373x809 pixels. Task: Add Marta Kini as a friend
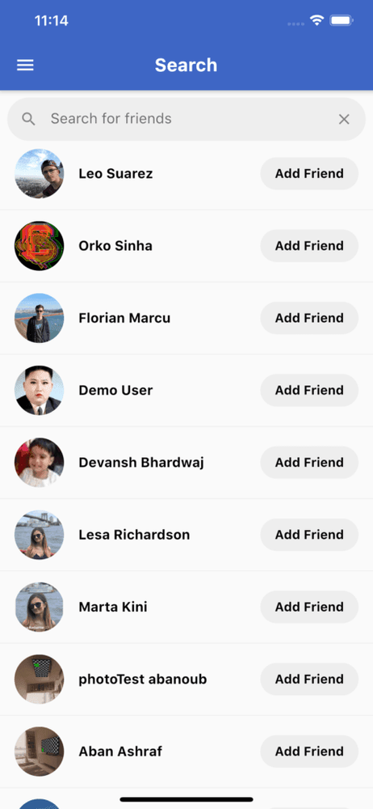[x=309, y=607]
